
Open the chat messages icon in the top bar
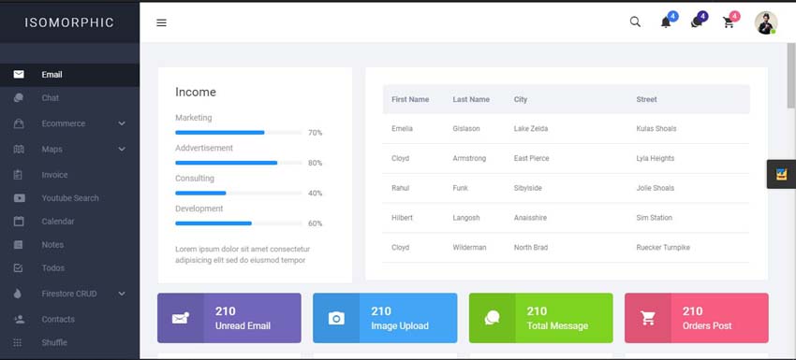[x=696, y=22]
